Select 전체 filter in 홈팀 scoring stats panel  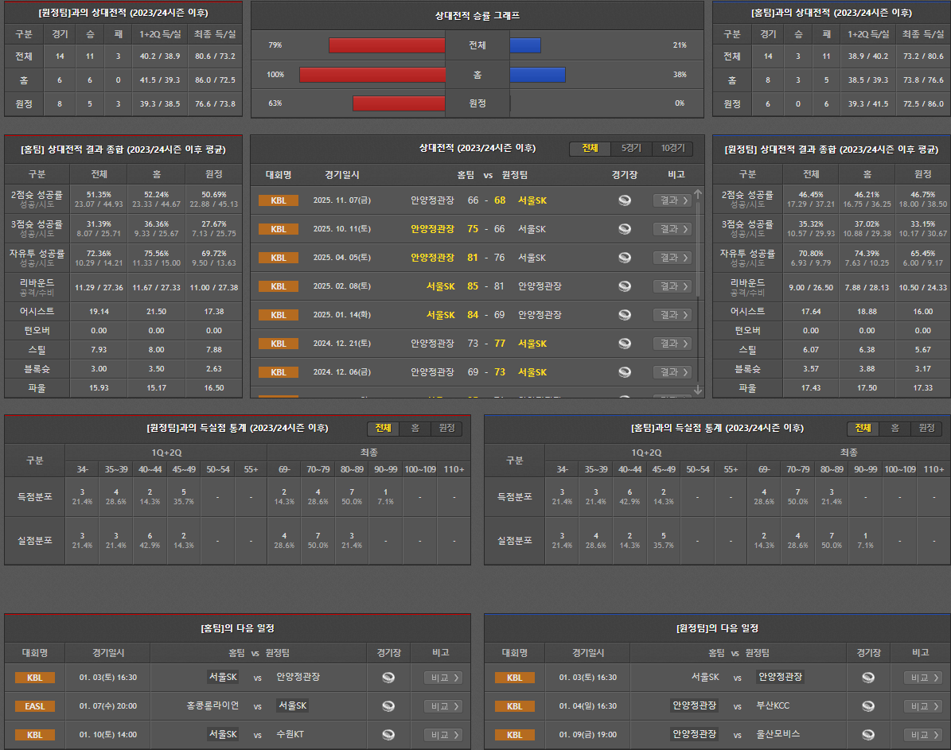coord(863,429)
